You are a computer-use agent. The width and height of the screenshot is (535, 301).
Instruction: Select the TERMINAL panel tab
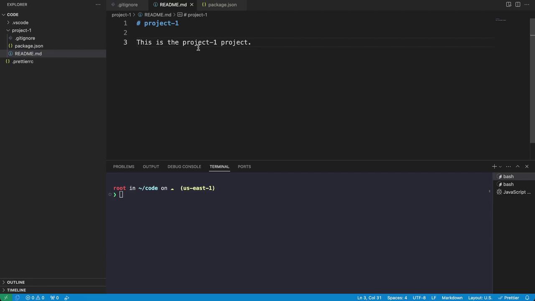[x=219, y=167]
